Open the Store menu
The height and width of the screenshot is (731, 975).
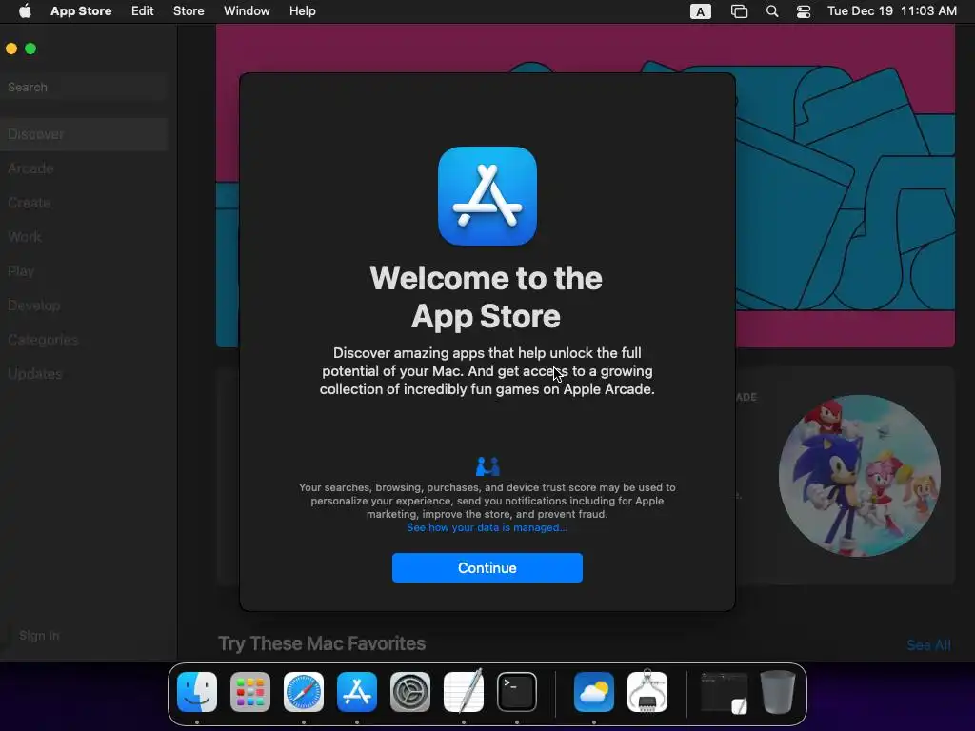coord(189,11)
